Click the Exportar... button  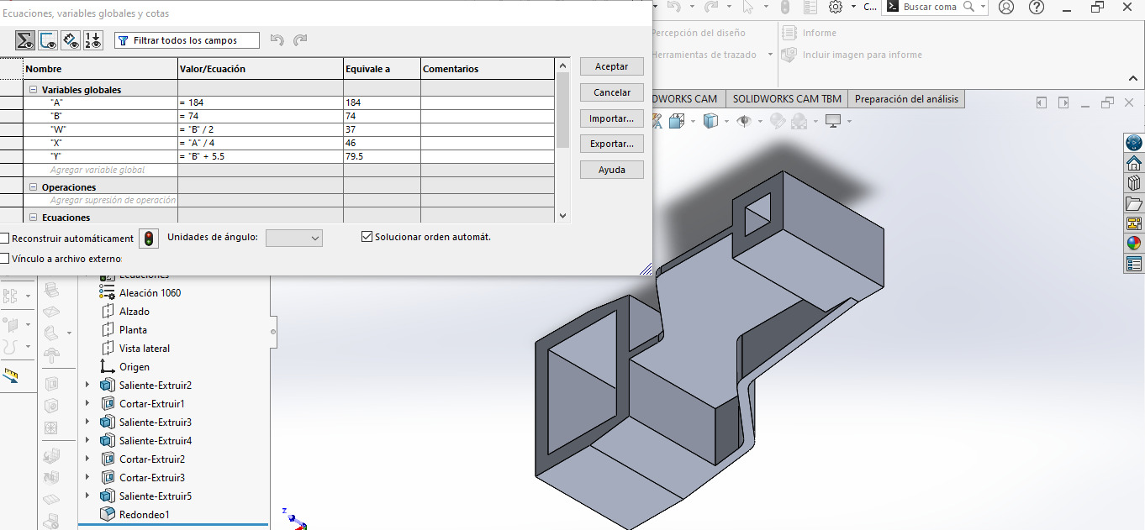click(x=611, y=144)
